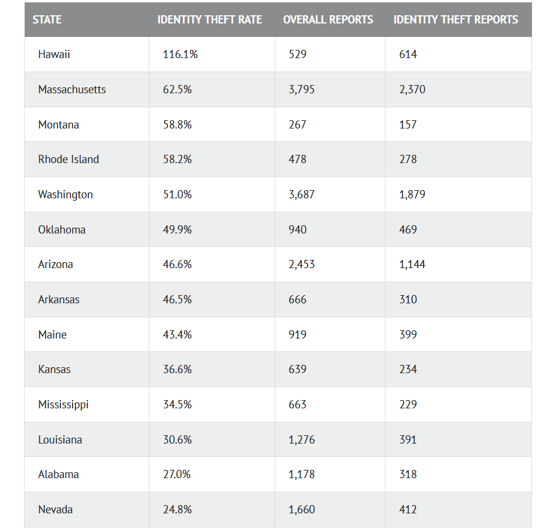Select the 3,795 overall reports value
This screenshot has height=528, width=556.
click(x=302, y=90)
